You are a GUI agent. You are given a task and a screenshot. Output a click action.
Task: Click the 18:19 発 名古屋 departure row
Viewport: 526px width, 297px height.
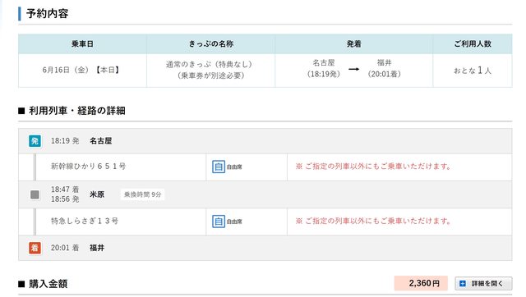[265, 141]
